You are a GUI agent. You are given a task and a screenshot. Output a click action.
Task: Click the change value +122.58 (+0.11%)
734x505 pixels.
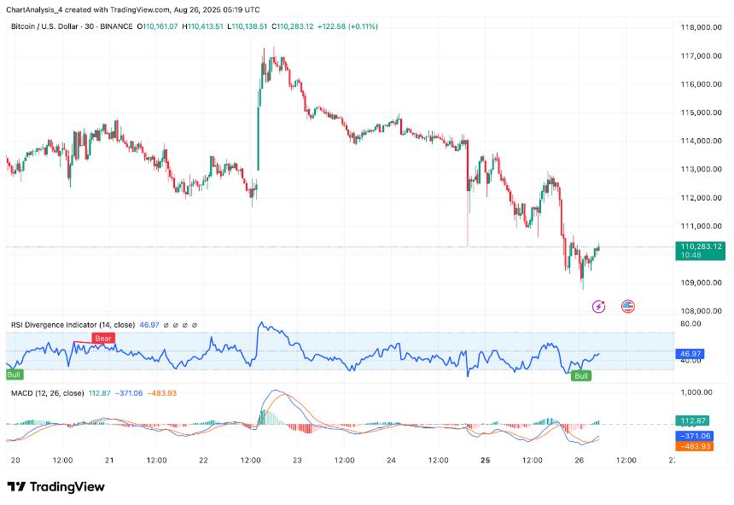(347, 26)
